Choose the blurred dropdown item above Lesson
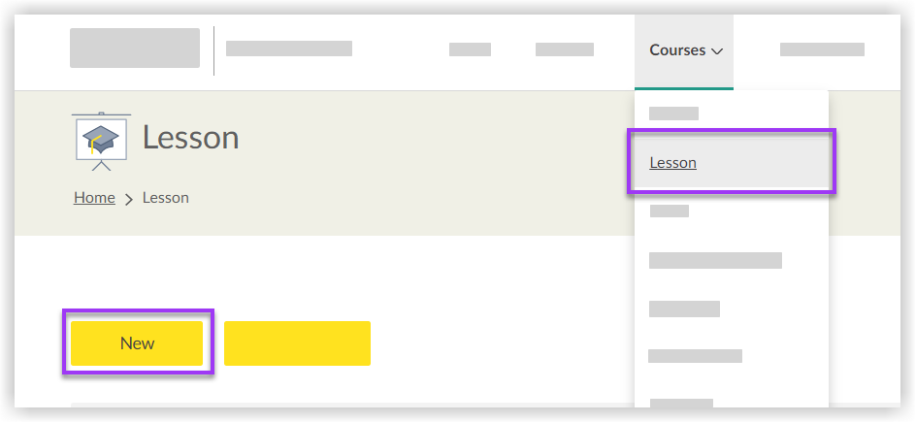 click(673, 114)
